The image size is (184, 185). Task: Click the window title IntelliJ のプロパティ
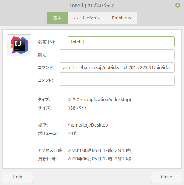(x=92, y=6)
